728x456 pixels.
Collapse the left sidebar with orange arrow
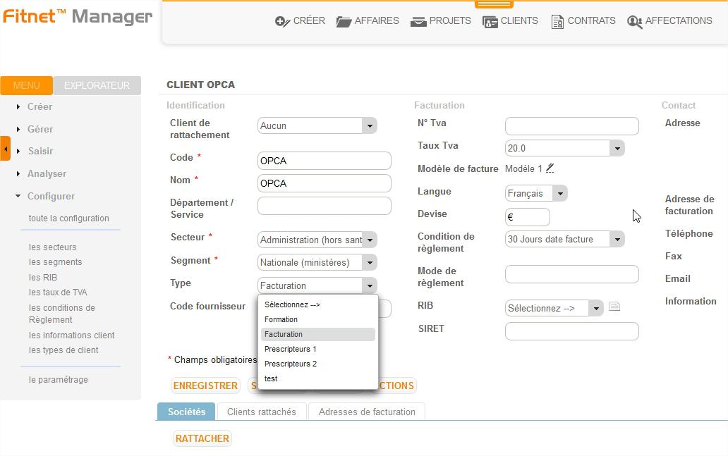(x=6, y=149)
